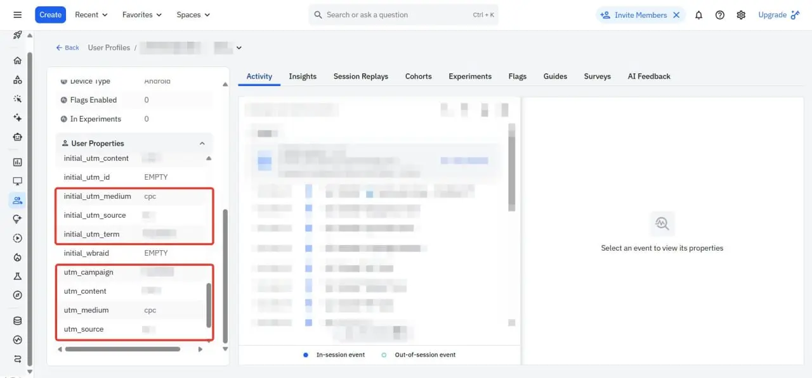Open the Surveys tab
Viewport: 812px width, 378px height.
[x=597, y=76]
